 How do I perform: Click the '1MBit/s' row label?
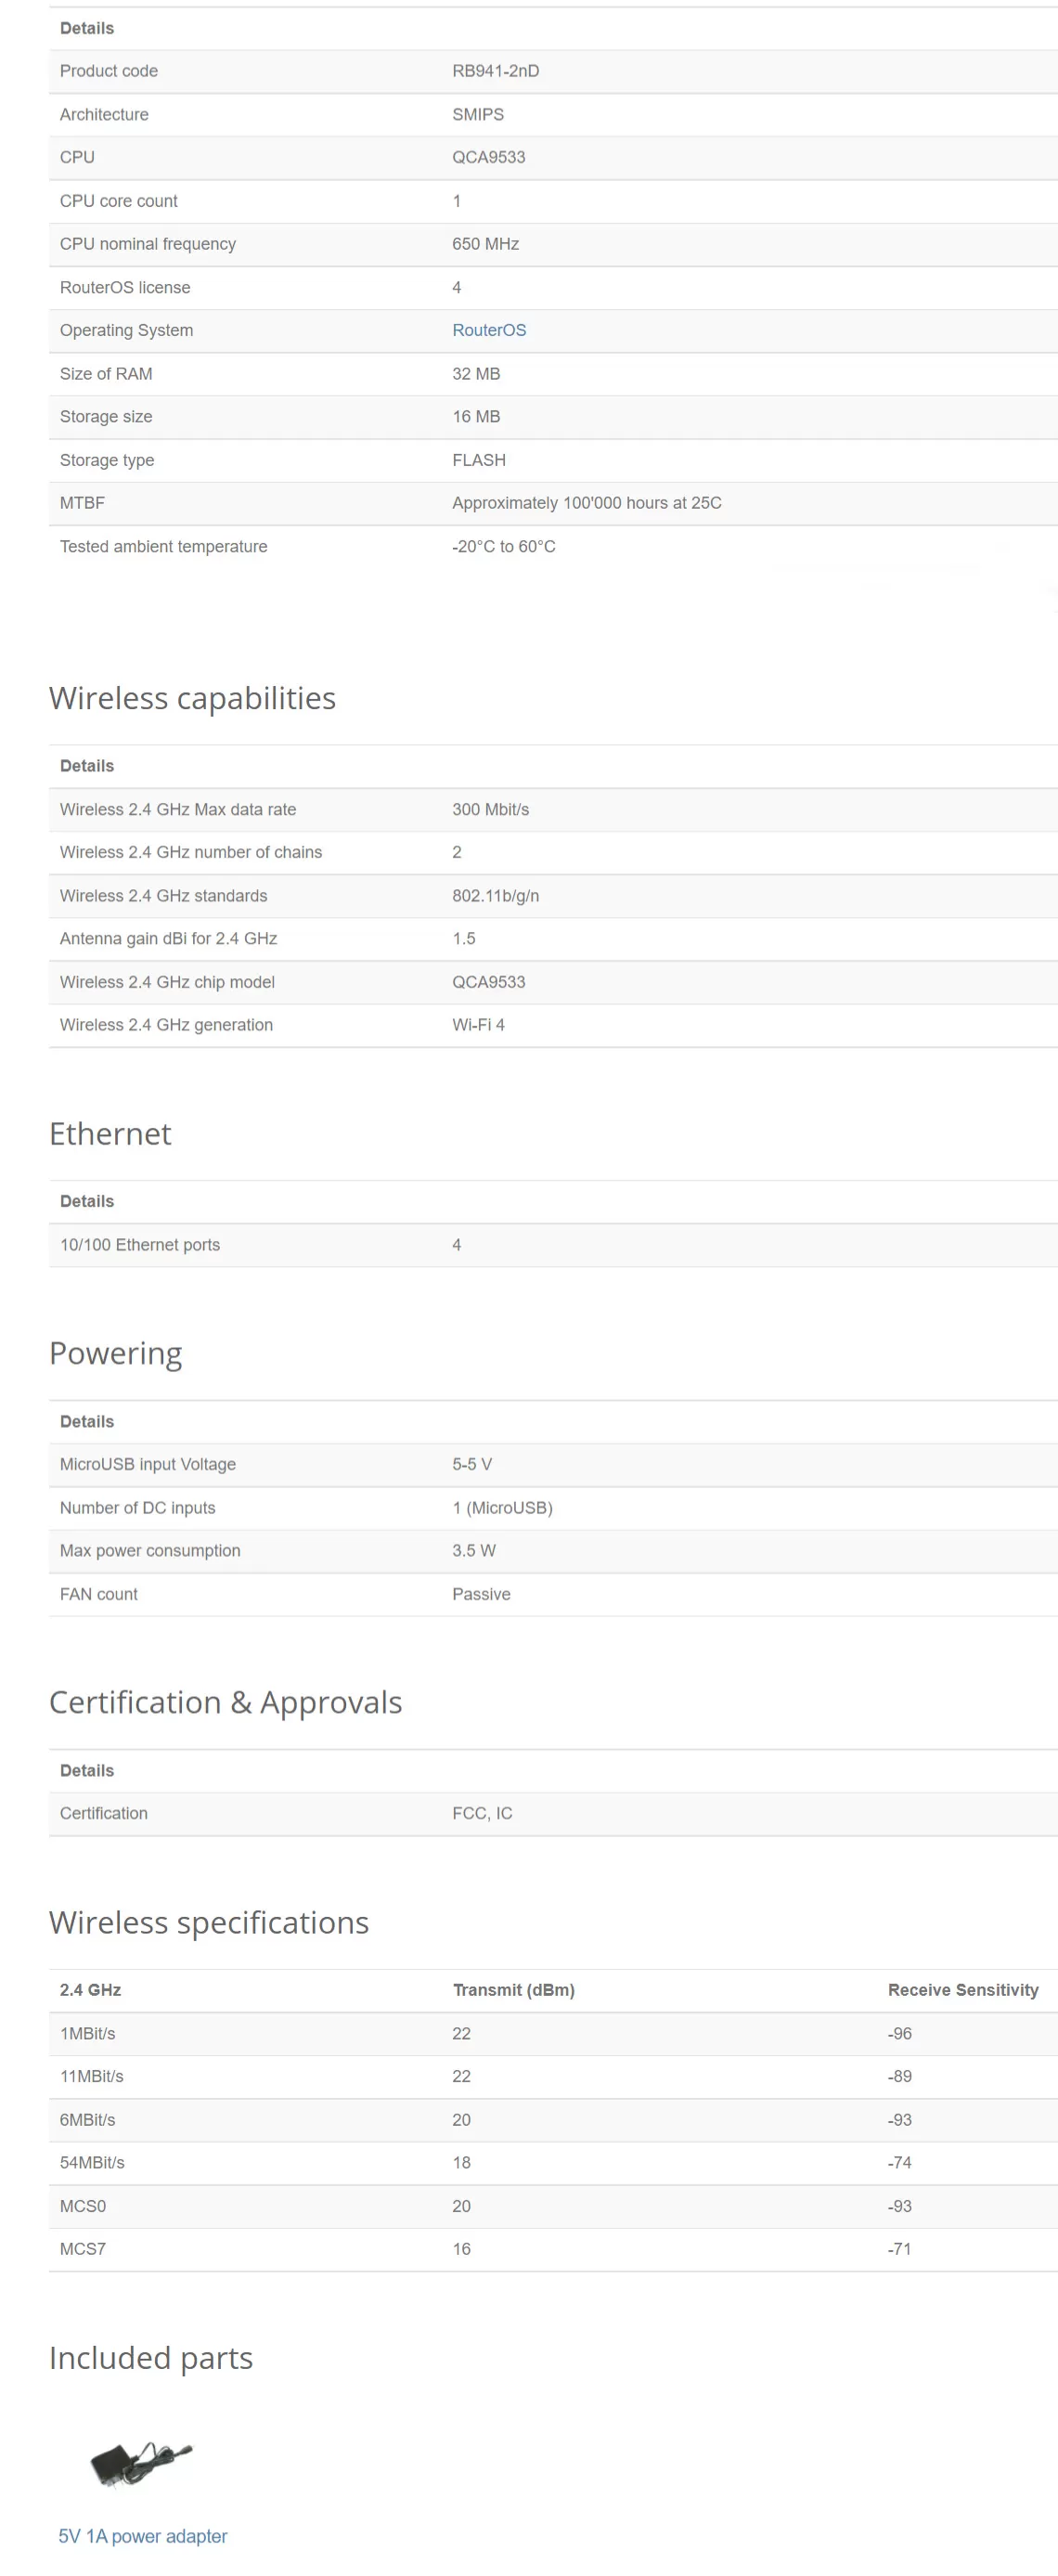coord(88,2033)
